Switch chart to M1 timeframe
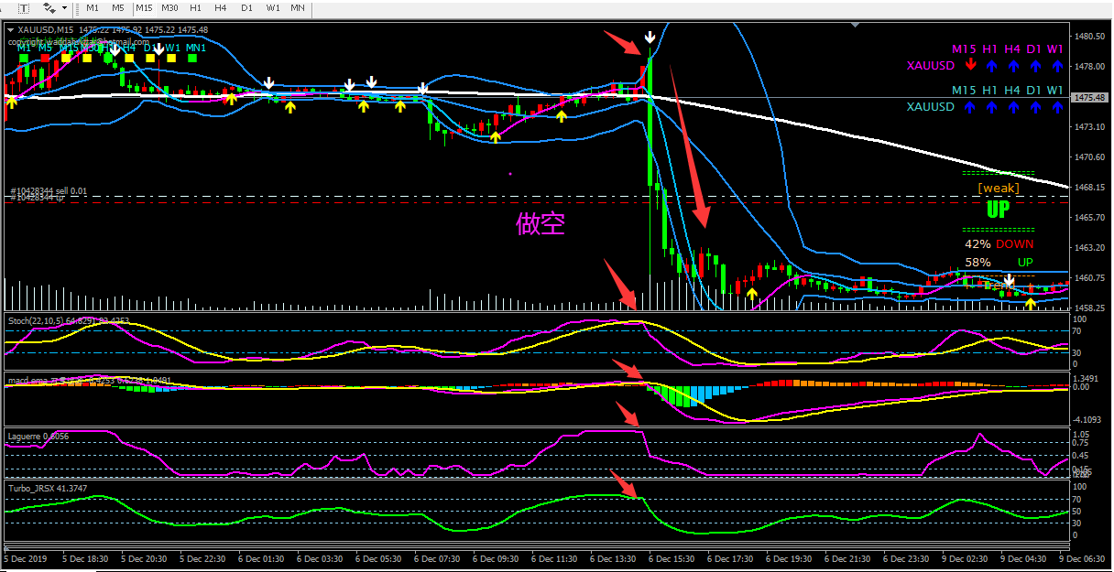This screenshot has height=572, width=1114. (93, 7)
